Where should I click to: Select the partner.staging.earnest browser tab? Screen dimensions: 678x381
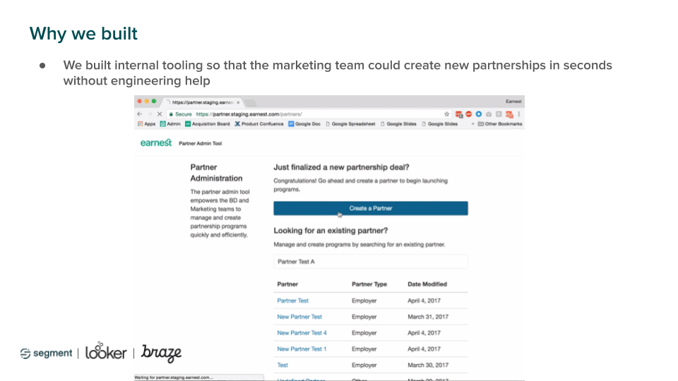coord(203,102)
